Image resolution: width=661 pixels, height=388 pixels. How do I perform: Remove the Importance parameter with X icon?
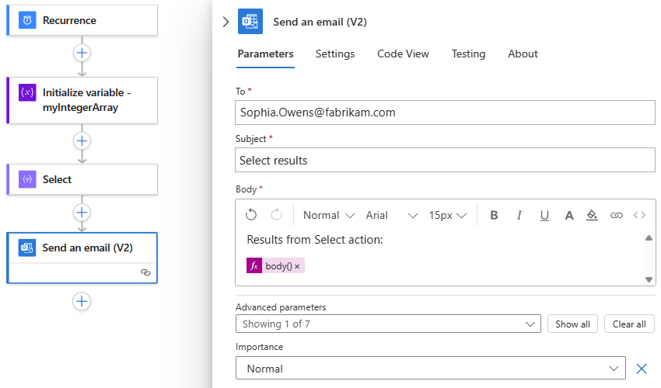tap(642, 369)
